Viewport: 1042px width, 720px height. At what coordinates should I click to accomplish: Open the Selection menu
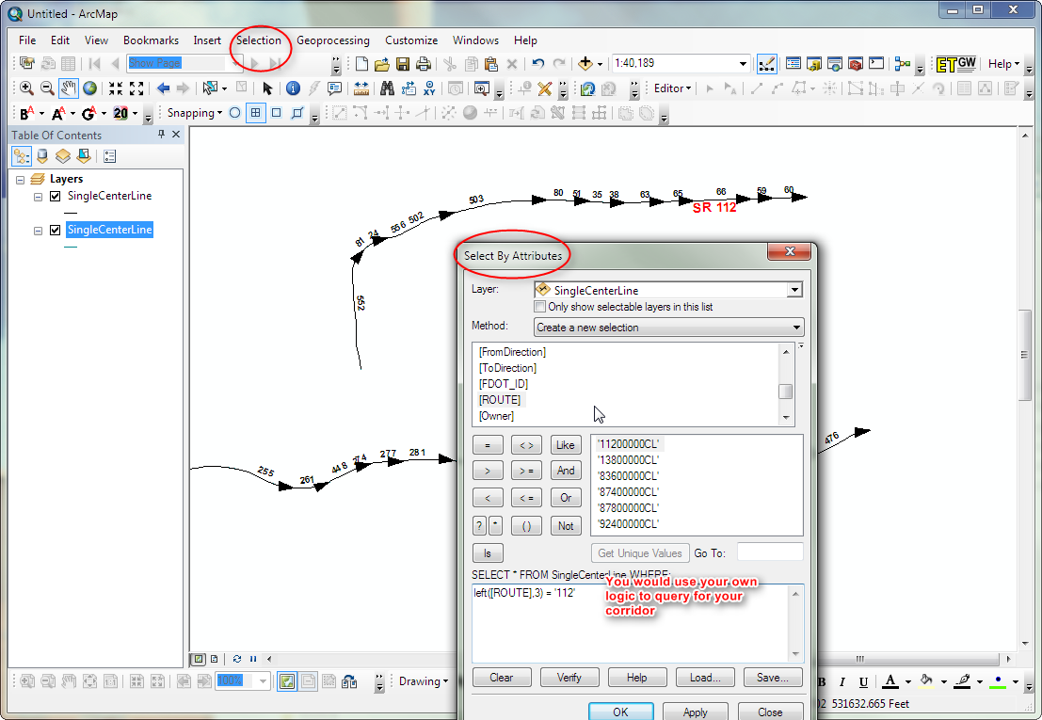[x=259, y=40]
